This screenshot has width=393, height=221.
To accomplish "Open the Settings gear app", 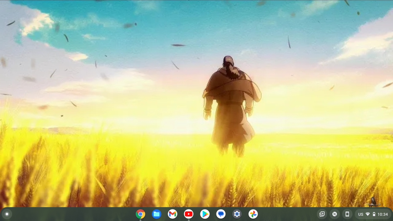I will click(237, 214).
